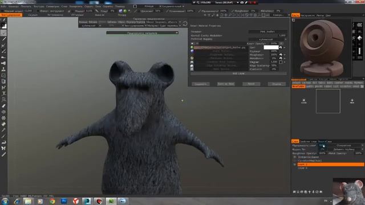Click the plus new icon in materials panel
Viewport: 365px width, 205px height.
tap(352, 101)
